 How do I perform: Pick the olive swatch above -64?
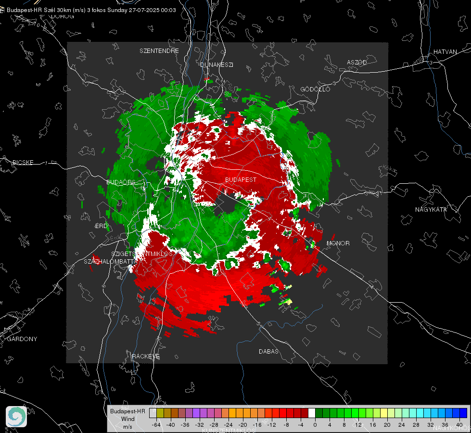click(160, 413)
